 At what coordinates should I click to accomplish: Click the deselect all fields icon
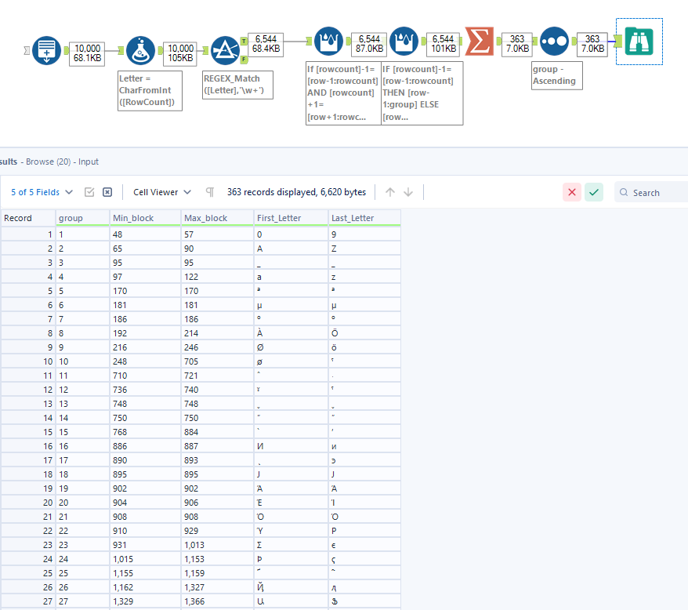pyautogui.click(x=107, y=192)
